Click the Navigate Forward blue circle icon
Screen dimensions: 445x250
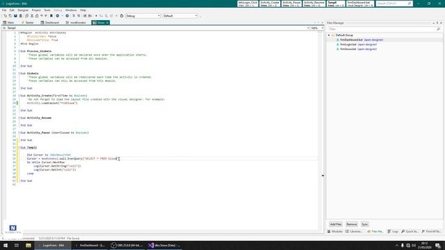(x=67, y=16)
